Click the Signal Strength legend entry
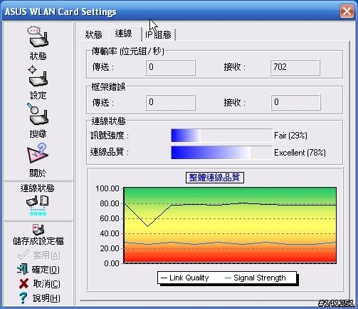Image resolution: width=358 pixels, height=309 pixels. click(x=255, y=278)
